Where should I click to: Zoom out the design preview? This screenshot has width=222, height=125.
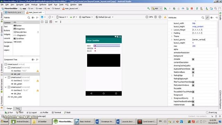147,17
